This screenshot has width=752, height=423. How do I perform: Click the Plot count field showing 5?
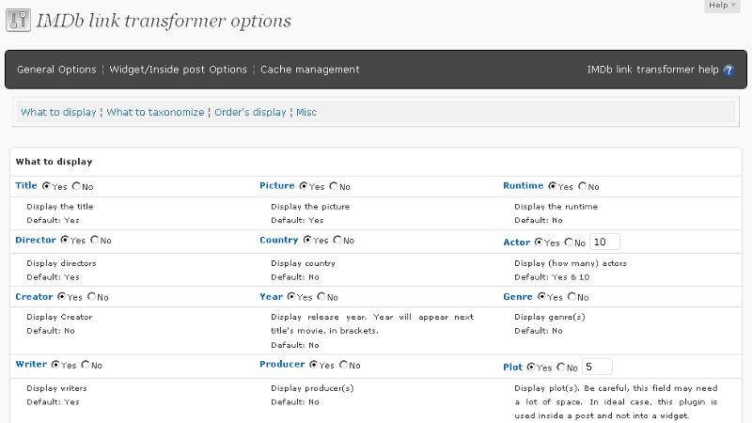(x=597, y=367)
